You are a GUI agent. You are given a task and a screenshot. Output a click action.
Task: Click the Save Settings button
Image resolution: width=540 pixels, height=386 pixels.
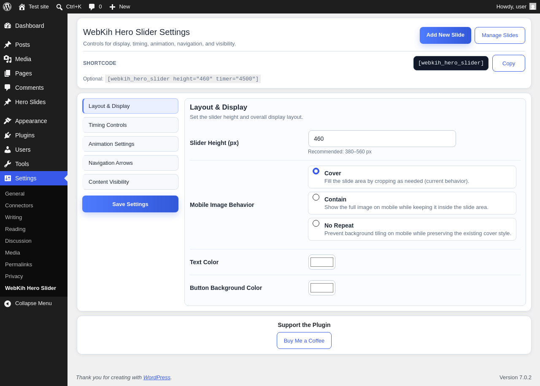[130, 204]
